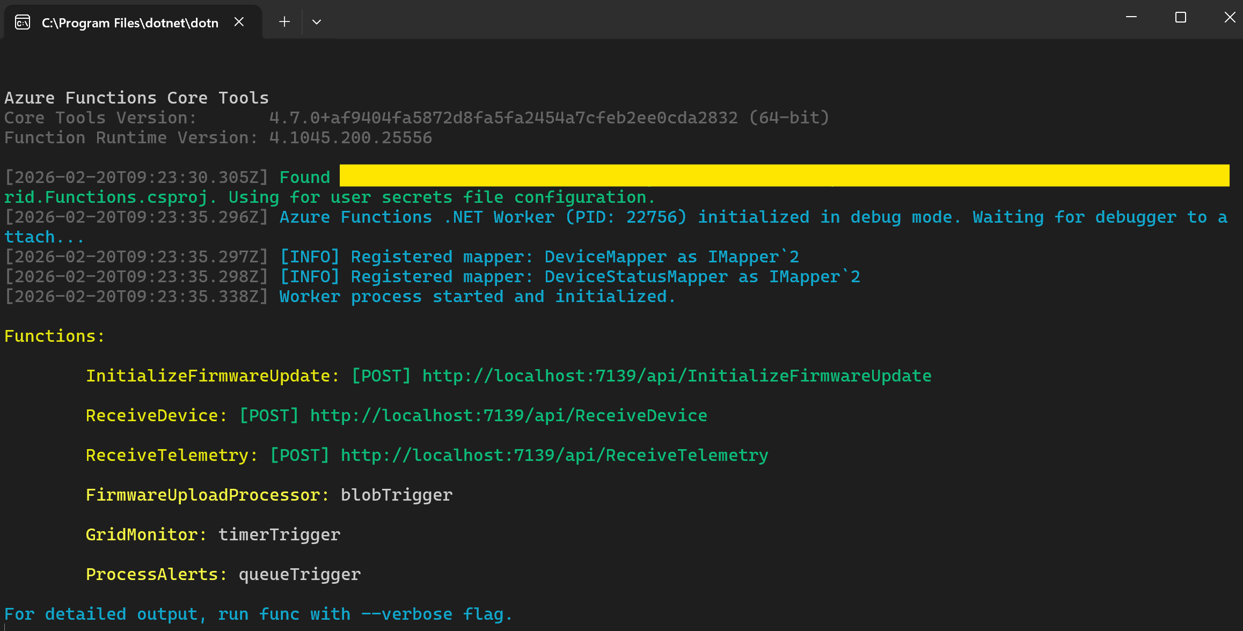
Task: Close the C:\Program Files\dotnet tab
Action: (x=239, y=21)
